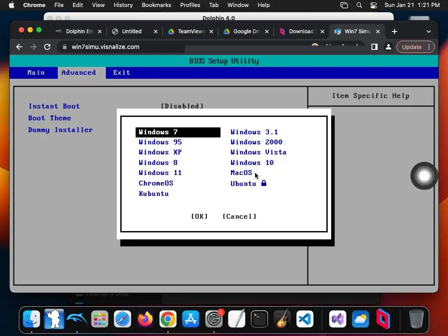Open the History menu
The image size is (448, 336).
pyautogui.click(x=123, y=5)
